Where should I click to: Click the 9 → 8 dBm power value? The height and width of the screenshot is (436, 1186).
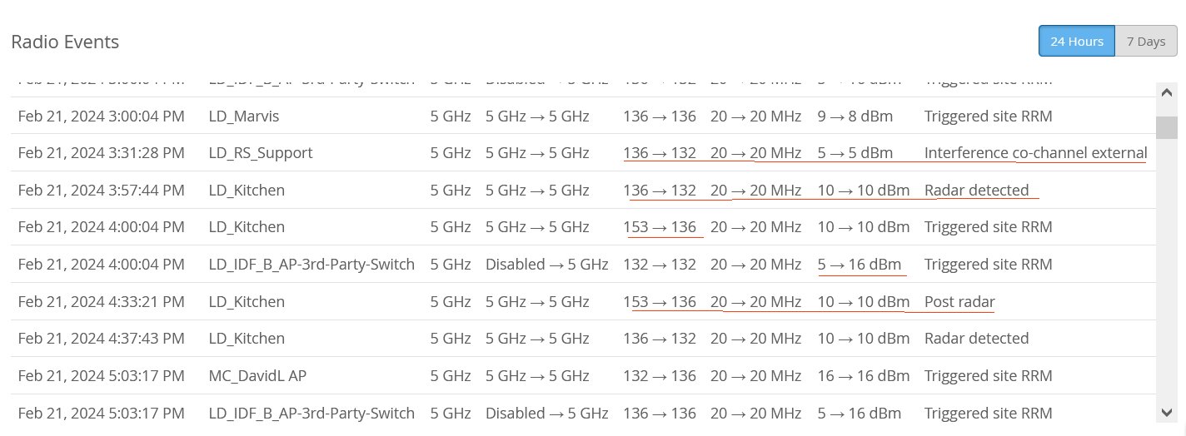tap(855, 116)
